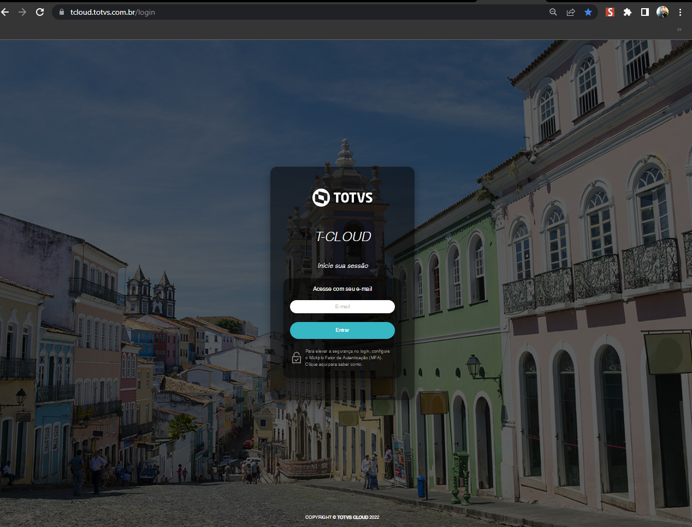
Task: Click the share page icon
Action: coord(571,12)
